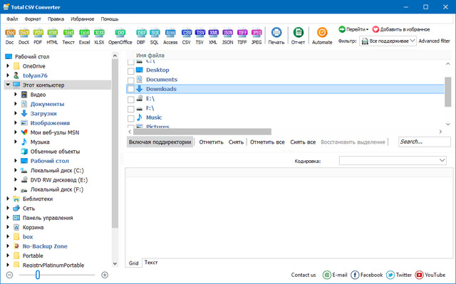Visit the Facebook page icon
The image size is (456, 284).
pyautogui.click(x=355, y=275)
